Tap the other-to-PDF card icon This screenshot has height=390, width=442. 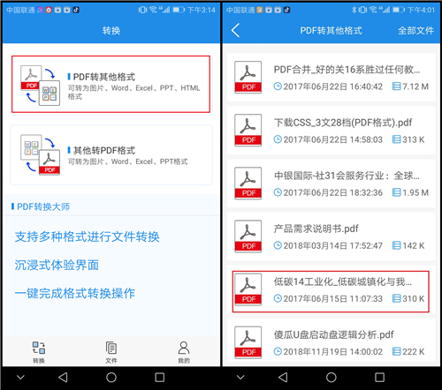pyautogui.click(x=40, y=154)
